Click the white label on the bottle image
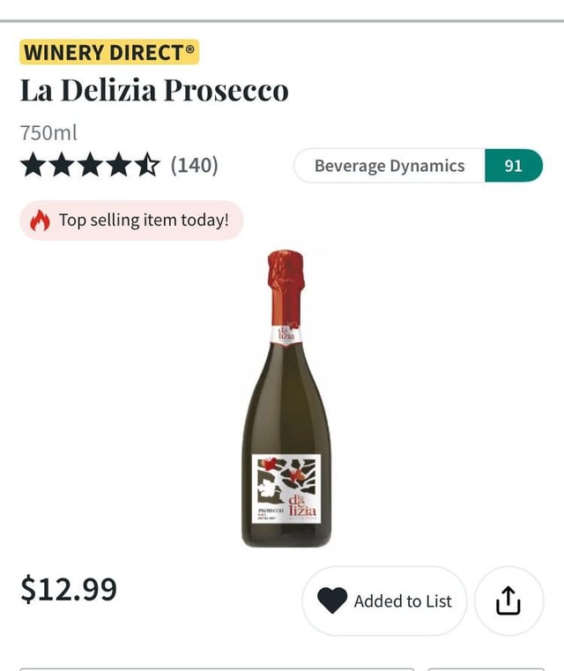 [x=286, y=488]
